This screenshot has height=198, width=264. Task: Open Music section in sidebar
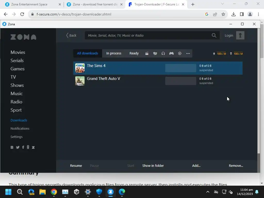tap(16, 94)
